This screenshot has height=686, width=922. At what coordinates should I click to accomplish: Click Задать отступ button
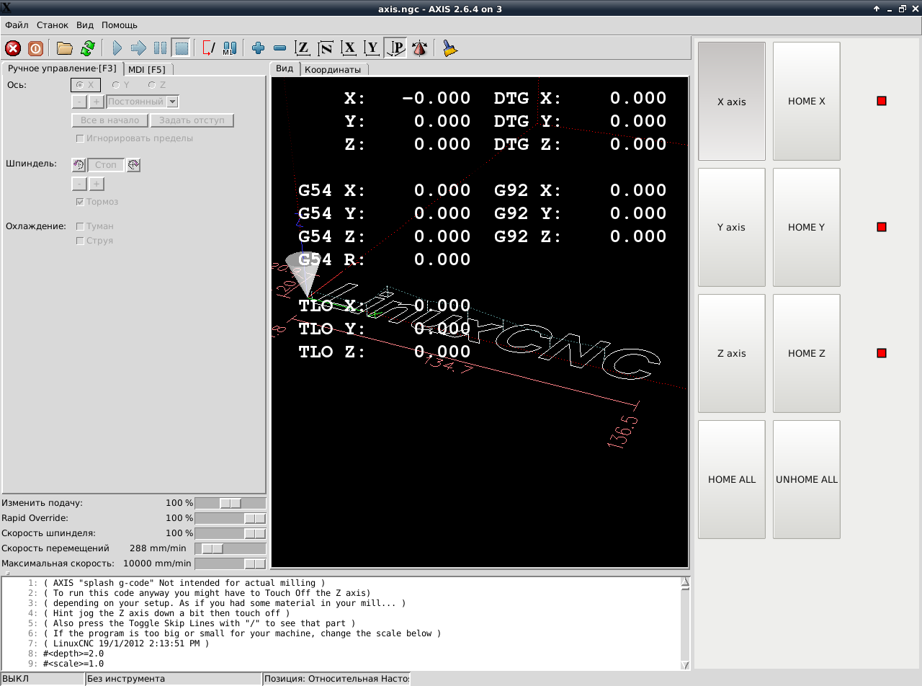(x=192, y=120)
